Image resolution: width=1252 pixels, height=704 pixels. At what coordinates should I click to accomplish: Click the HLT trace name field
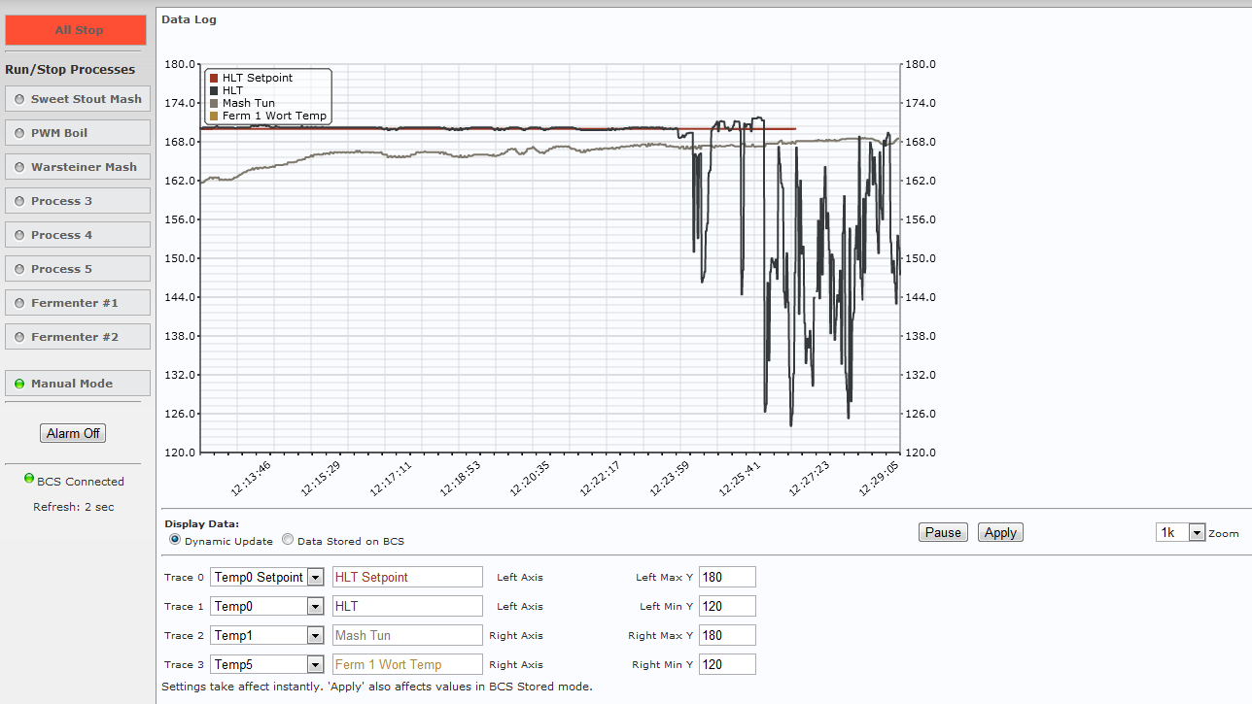pyautogui.click(x=407, y=606)
